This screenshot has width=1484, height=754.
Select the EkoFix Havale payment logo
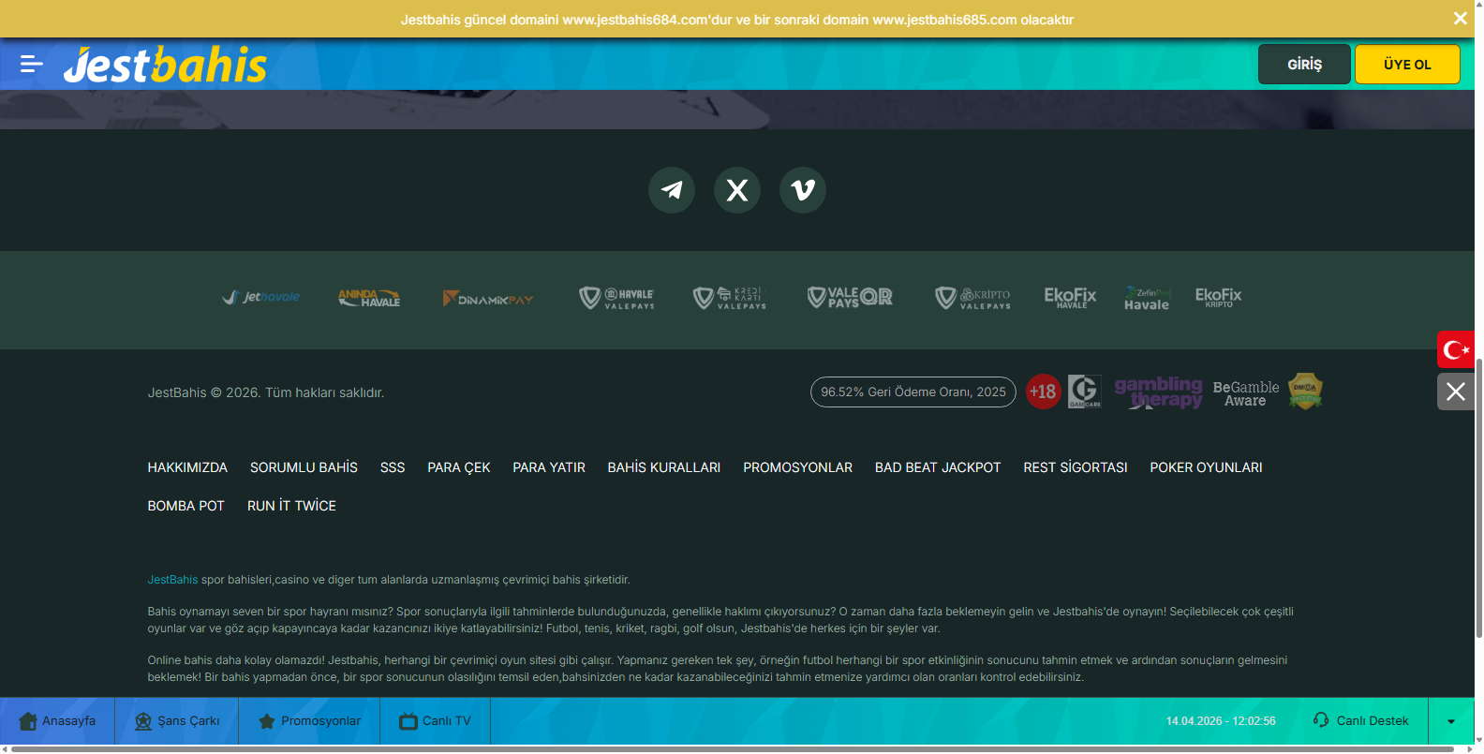click(1070, 298)
